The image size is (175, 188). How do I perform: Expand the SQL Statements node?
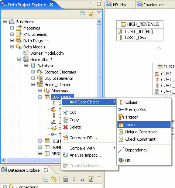tap(33, 78)
